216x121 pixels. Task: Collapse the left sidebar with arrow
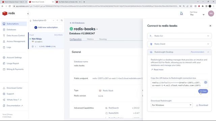[28, 14]
